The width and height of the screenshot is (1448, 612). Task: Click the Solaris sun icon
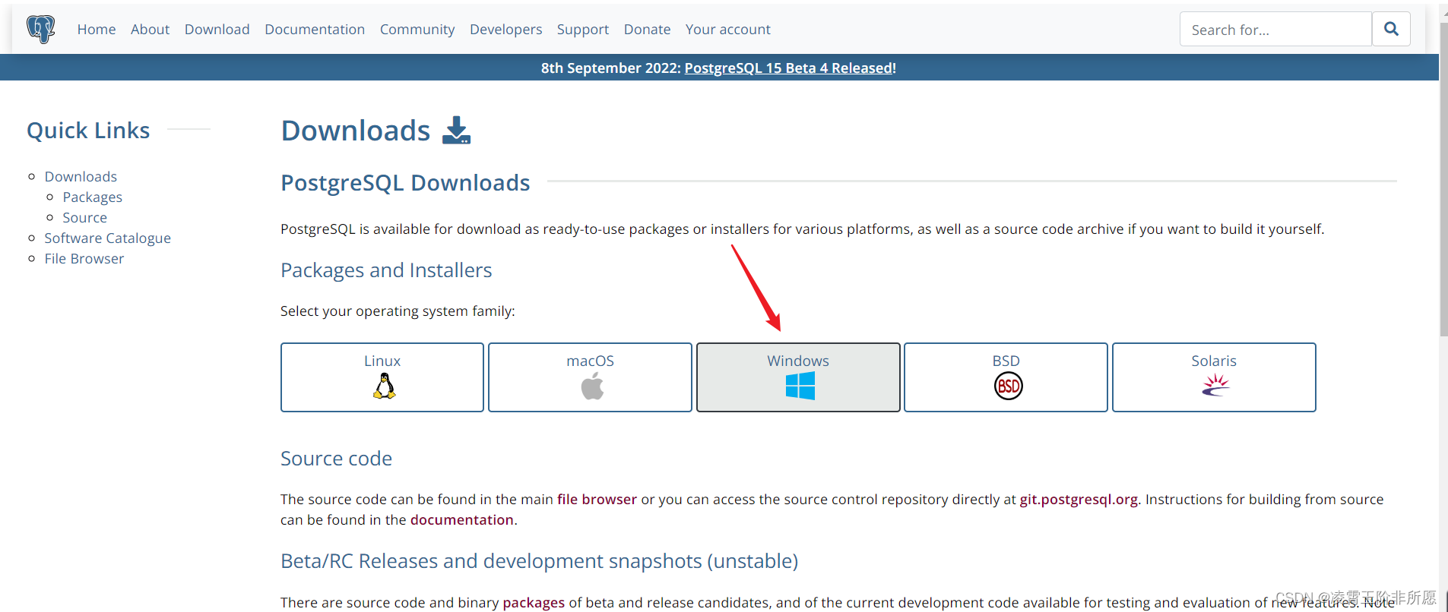[x=1215, y=385]
